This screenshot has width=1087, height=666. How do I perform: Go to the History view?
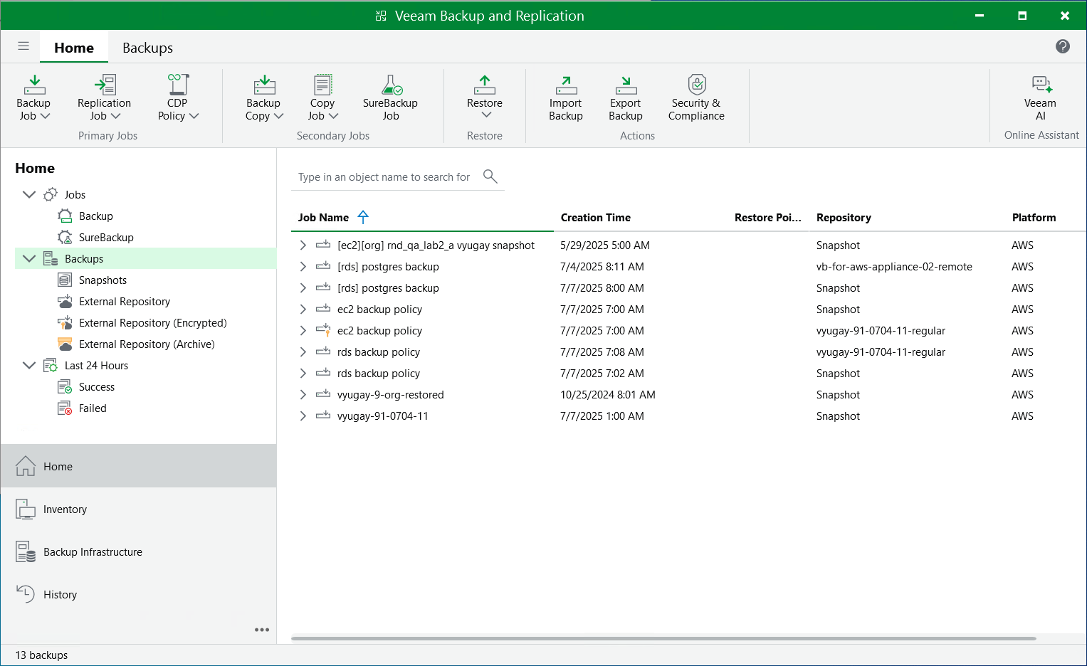60,595
